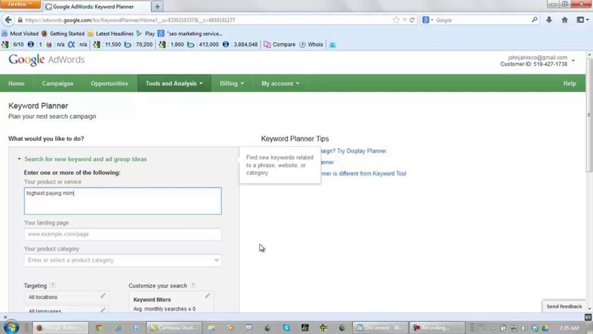Click the pencil edit icon for All locations
This screenshot has width=593, height=334.
(103, 296)
